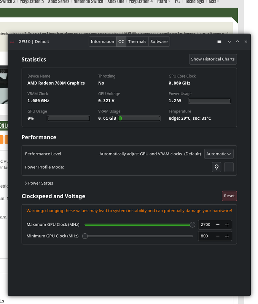
Task: Click the Minimum GPU Clock slider handle
Action: (x=85, y=236)
